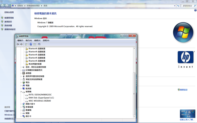Click the drive icon of INTEL SSDSA2M080G2GC
This screenshot has width=197, height=123.
[26, 95]
